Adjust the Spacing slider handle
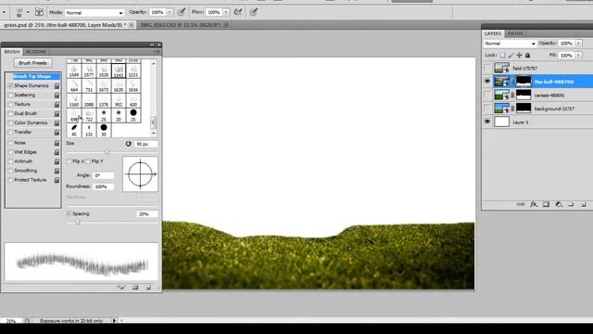 (x=78, y=223)
